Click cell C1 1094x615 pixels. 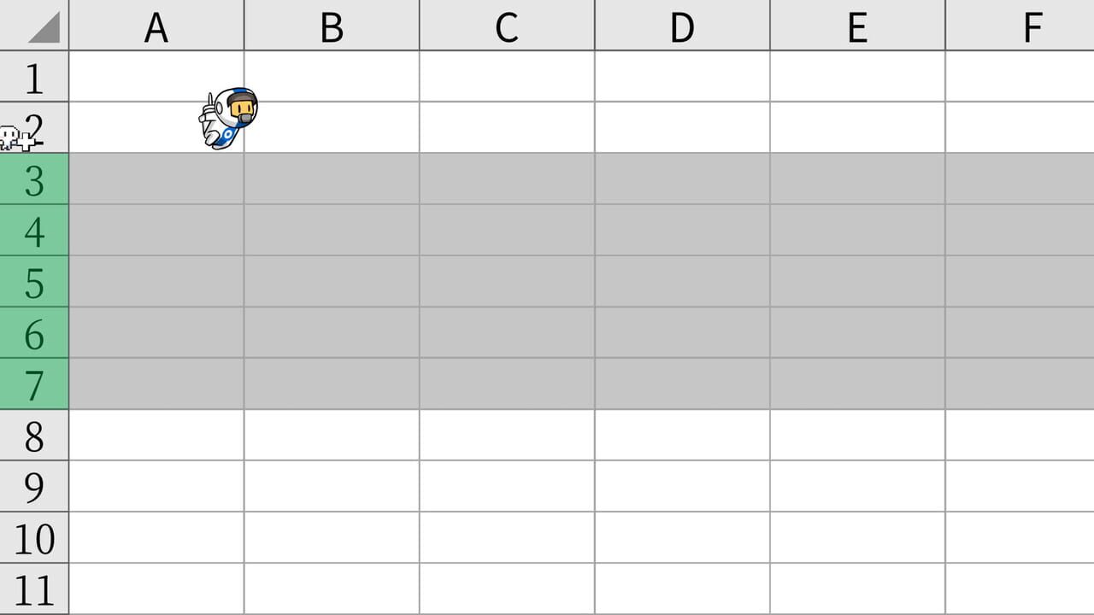click(507, 77)
